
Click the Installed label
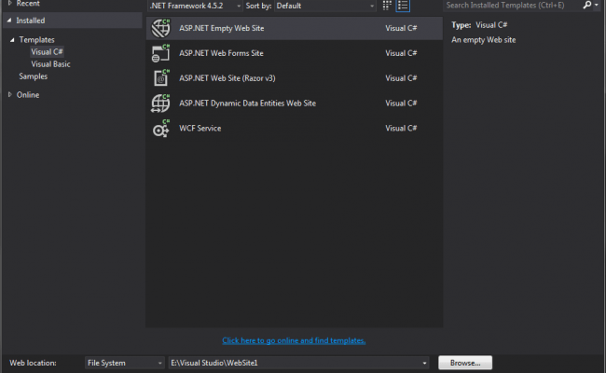[31, 21]
